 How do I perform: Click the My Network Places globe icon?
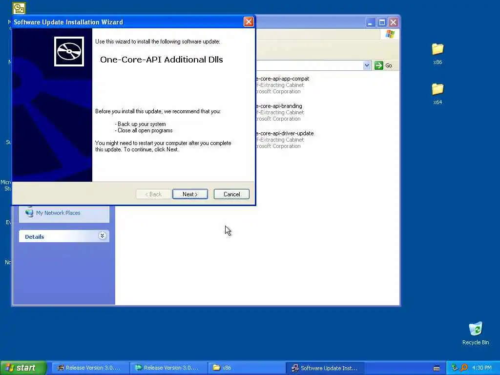point(29,213)
